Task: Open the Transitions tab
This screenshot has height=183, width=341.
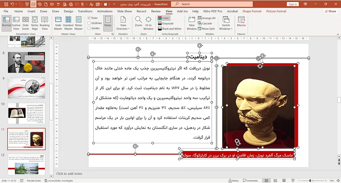Action: 85,11
